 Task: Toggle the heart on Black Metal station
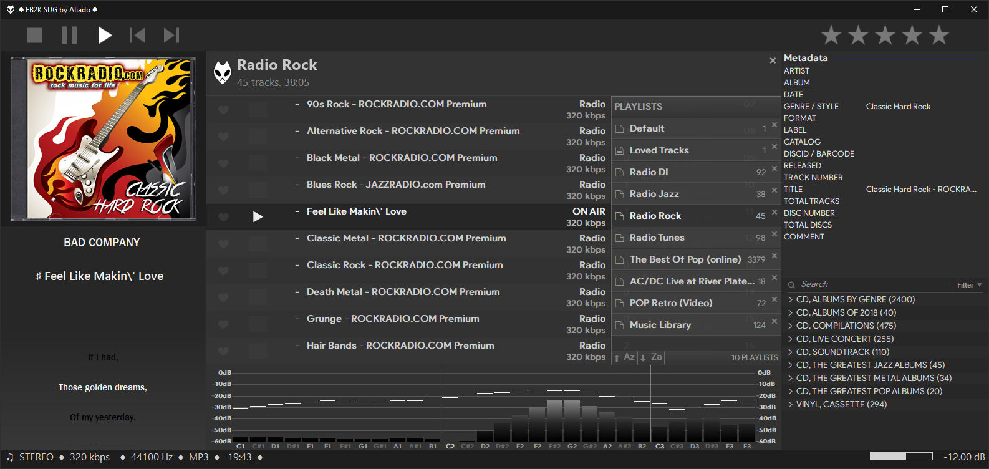coord(223,164)
